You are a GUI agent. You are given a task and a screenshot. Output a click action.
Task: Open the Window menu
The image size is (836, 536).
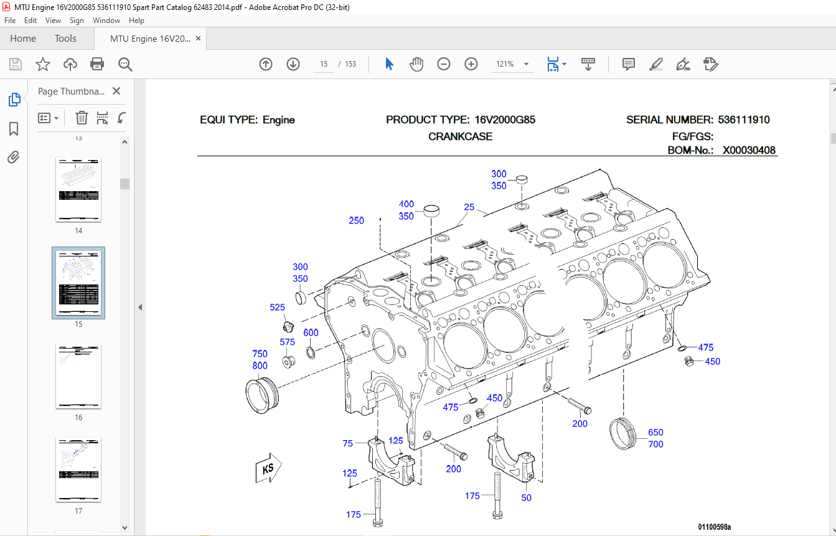click(106, 20)
